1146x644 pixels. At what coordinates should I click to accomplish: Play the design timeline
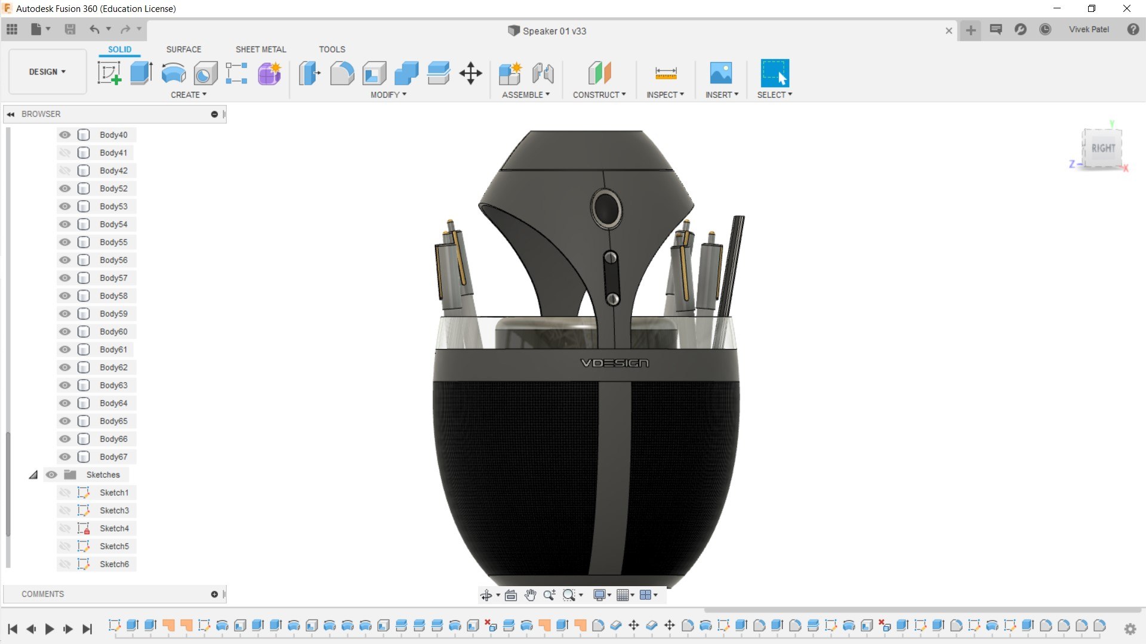50,628
